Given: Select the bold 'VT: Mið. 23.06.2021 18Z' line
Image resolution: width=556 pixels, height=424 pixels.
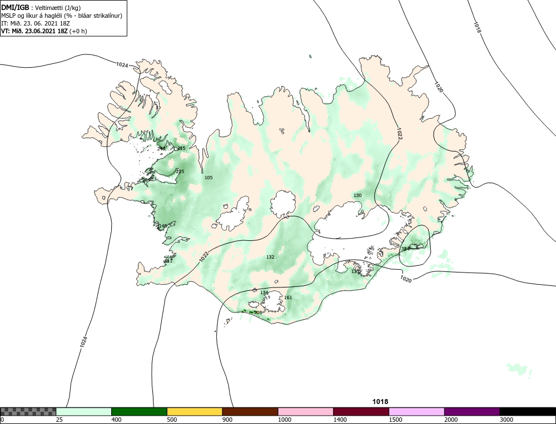Looking at the screenshot, I should point(44,31).
